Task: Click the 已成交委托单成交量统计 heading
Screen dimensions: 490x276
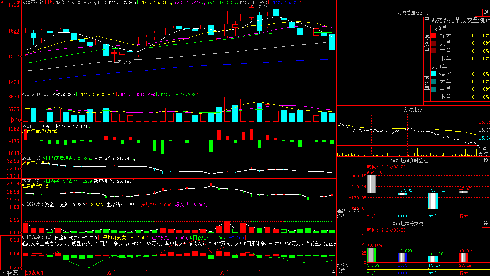Action: tap(457, 20)
